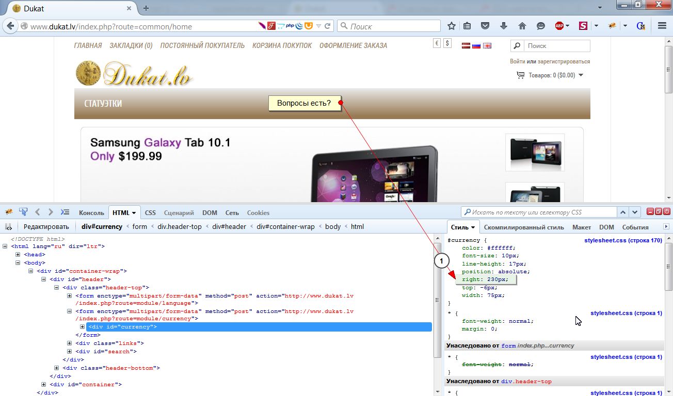Open the События side tab
This screenshot has width=673, height=396.
pos(635,227)
